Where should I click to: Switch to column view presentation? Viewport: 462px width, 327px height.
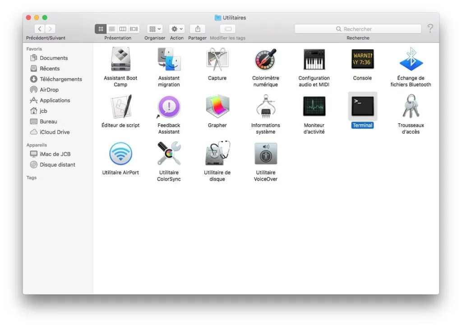(123, 29)
